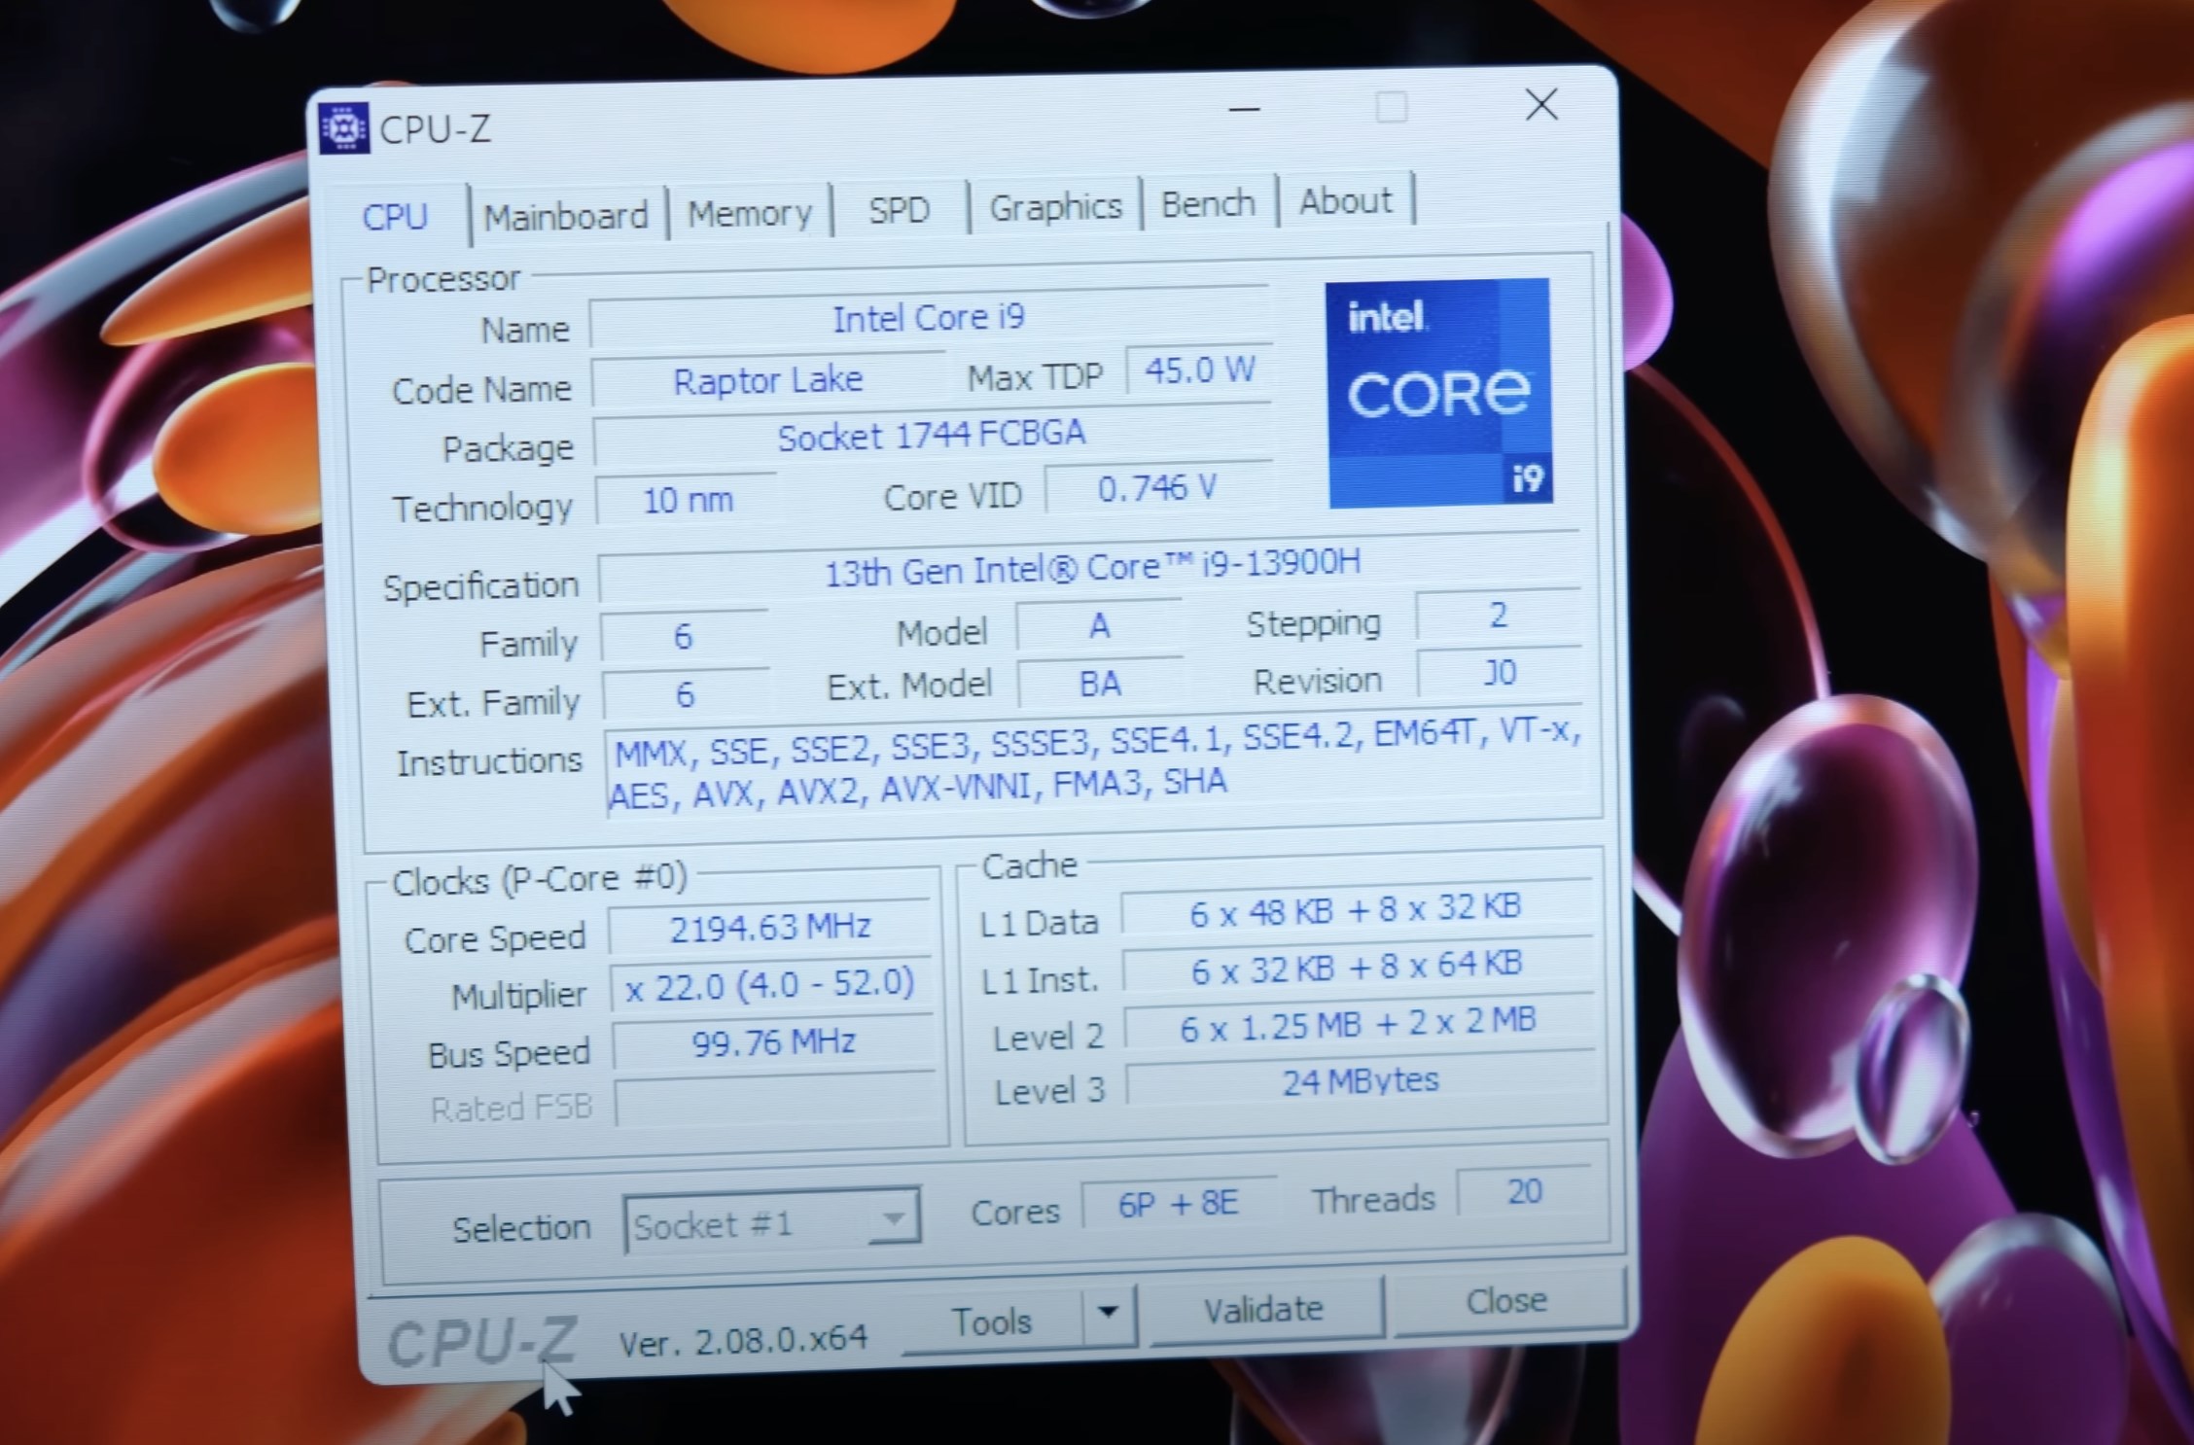Click the Multiplier value 'x 22.0 (4.0 - 52.0)'
Image resolution: width=2194 pixels, height=1445 pixels.
click(x=770, y=985)
